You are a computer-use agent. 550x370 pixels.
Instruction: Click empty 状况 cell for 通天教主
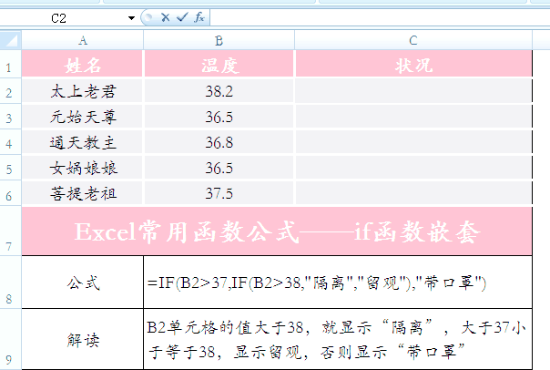coord(414,142)
